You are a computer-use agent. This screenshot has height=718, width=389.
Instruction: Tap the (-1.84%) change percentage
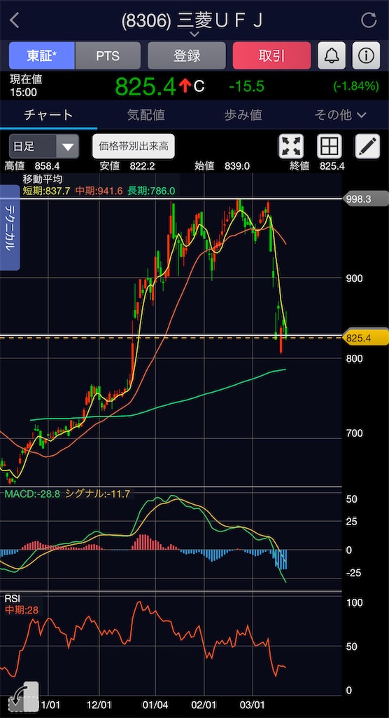pyautogui.click(x=355, y=86)
